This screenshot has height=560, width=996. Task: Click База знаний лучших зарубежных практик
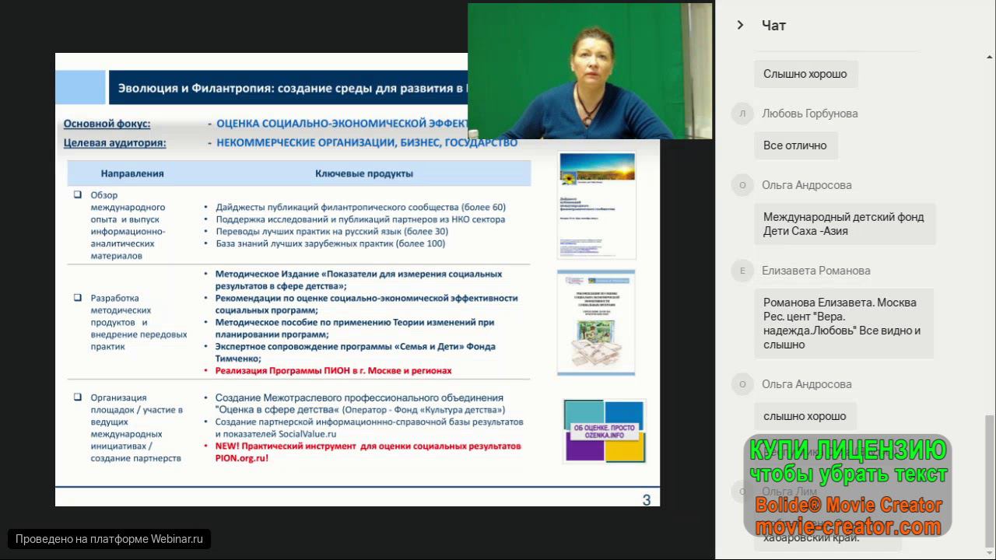331,243
